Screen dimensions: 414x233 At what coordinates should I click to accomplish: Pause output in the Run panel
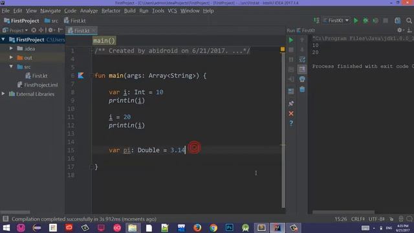[291, 60]
